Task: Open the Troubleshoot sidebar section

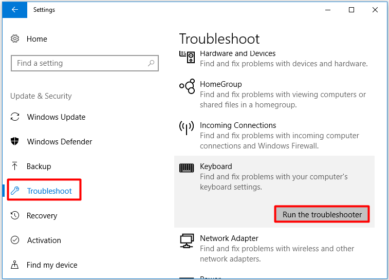Action: pyautogui.click(x=44, y=191)
